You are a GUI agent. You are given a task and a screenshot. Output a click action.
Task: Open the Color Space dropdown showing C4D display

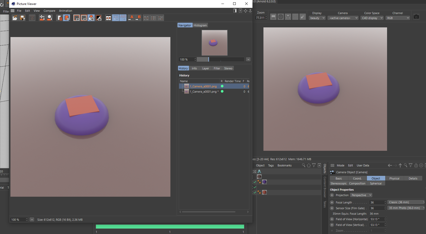pyautogui.click(x=372, y=18)
